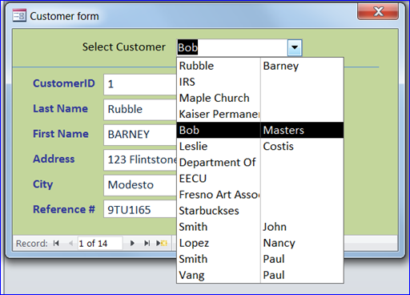The height and width of the screenshot is (295, 410).
Task: Jump to last record navigation button
Action: 147,243
